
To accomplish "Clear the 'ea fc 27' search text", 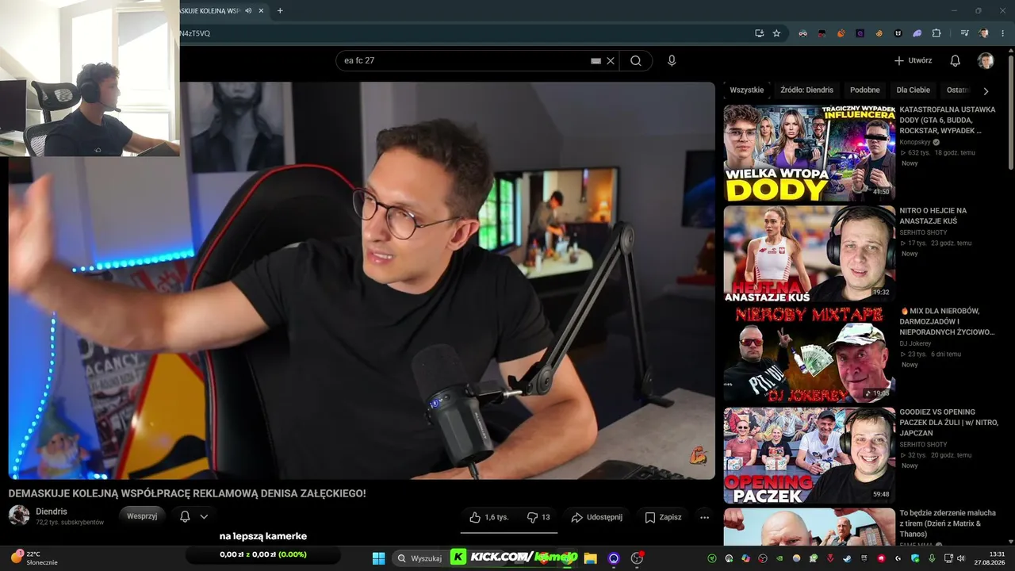I will (611, 61).
